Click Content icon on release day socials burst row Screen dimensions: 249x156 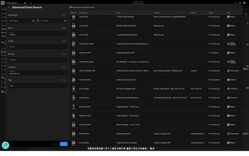coord(228,80)
